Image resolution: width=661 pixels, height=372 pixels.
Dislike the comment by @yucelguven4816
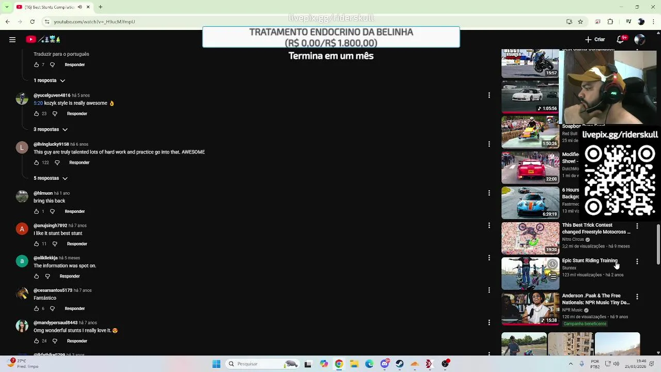(55, 114)
